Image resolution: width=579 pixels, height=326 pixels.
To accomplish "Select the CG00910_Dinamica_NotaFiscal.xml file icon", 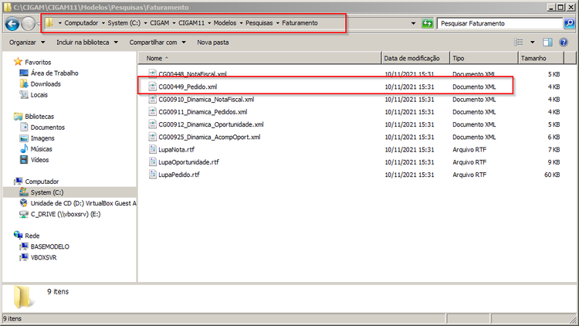I will (153, 99).
